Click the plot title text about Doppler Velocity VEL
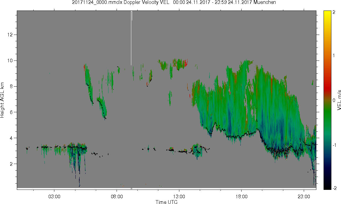Viewport: 341px width, 204px height. point(174,2)
